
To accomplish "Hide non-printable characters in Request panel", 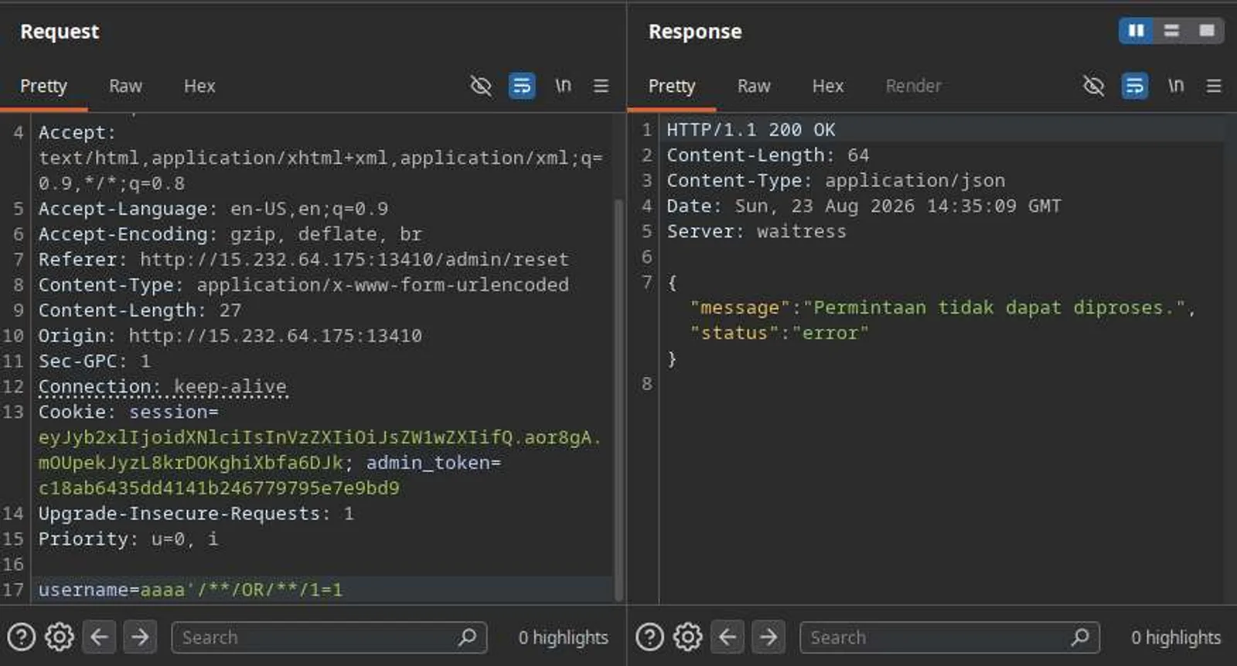I will click(481, 86).
